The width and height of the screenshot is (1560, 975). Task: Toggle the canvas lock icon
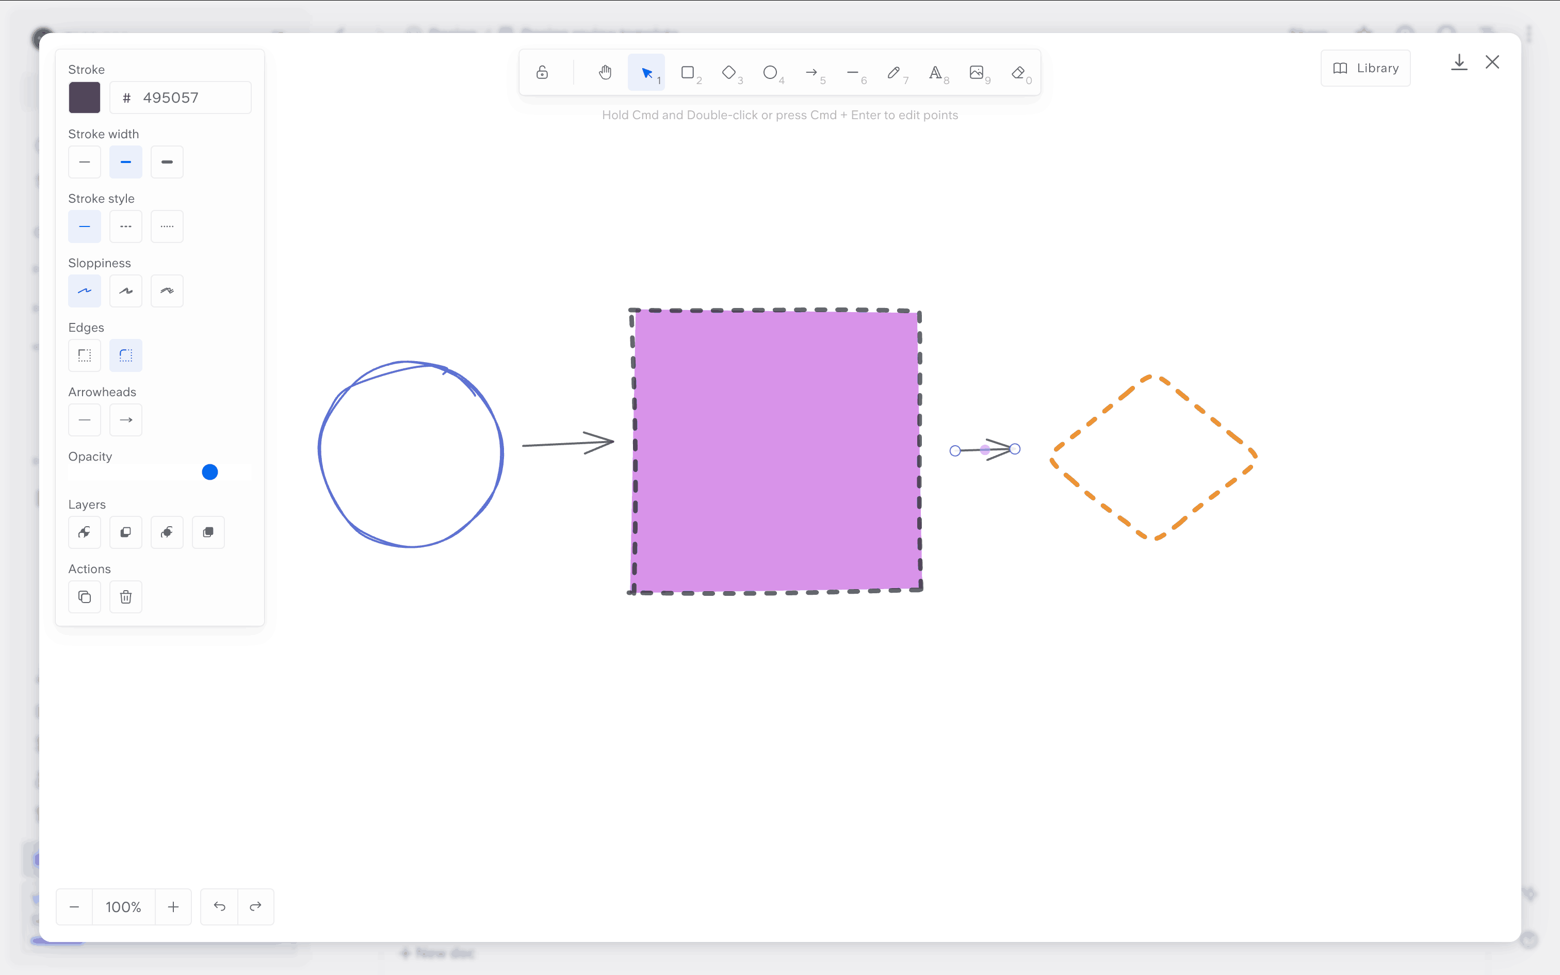coord(542,72)
